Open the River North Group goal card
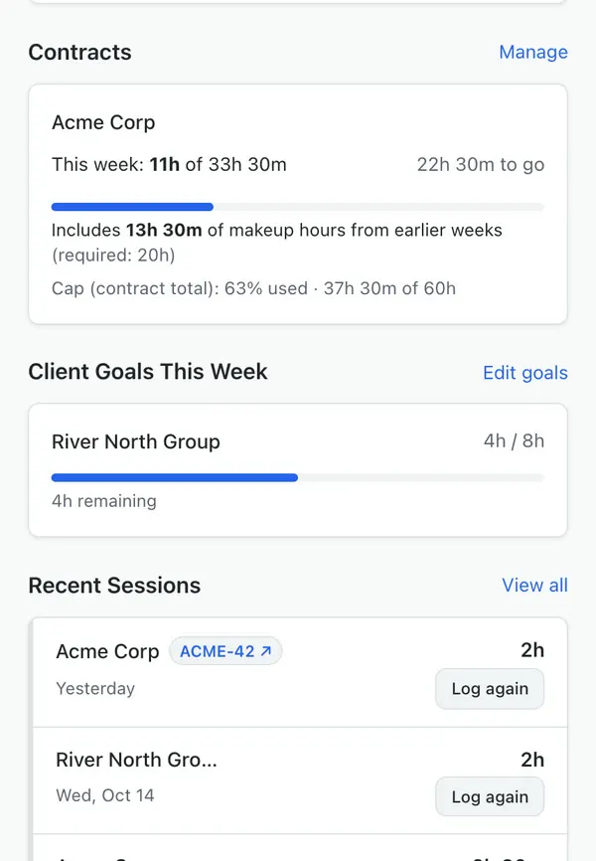Screen dimensions: 596x861 tap(297, 470)
